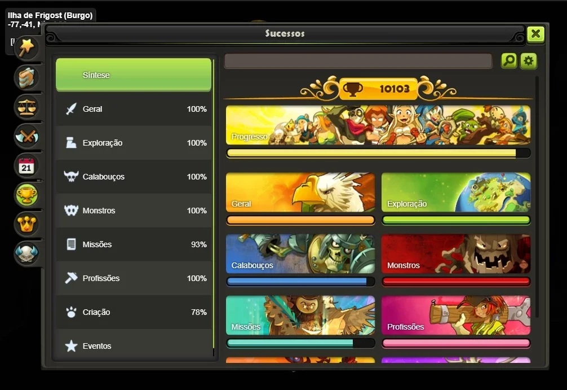Click the Exploração globe banner
The width and height of the screenshot is (567, 390).
click(x=456, y=192)
